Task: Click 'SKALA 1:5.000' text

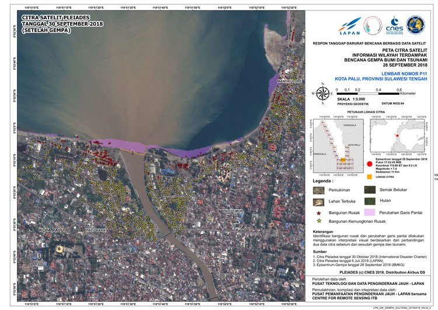Action: click(x=351, y=99)
